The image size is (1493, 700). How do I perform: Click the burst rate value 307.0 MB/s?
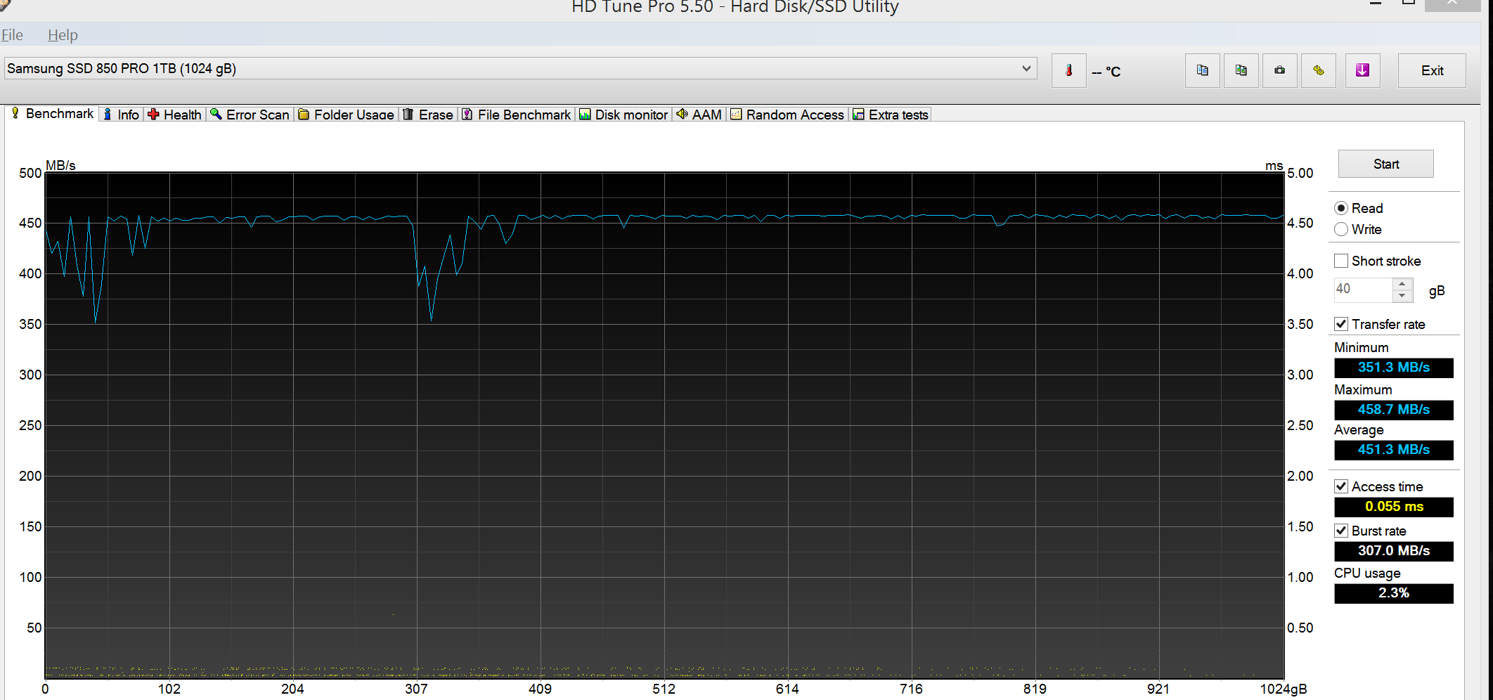point(1393,551)
